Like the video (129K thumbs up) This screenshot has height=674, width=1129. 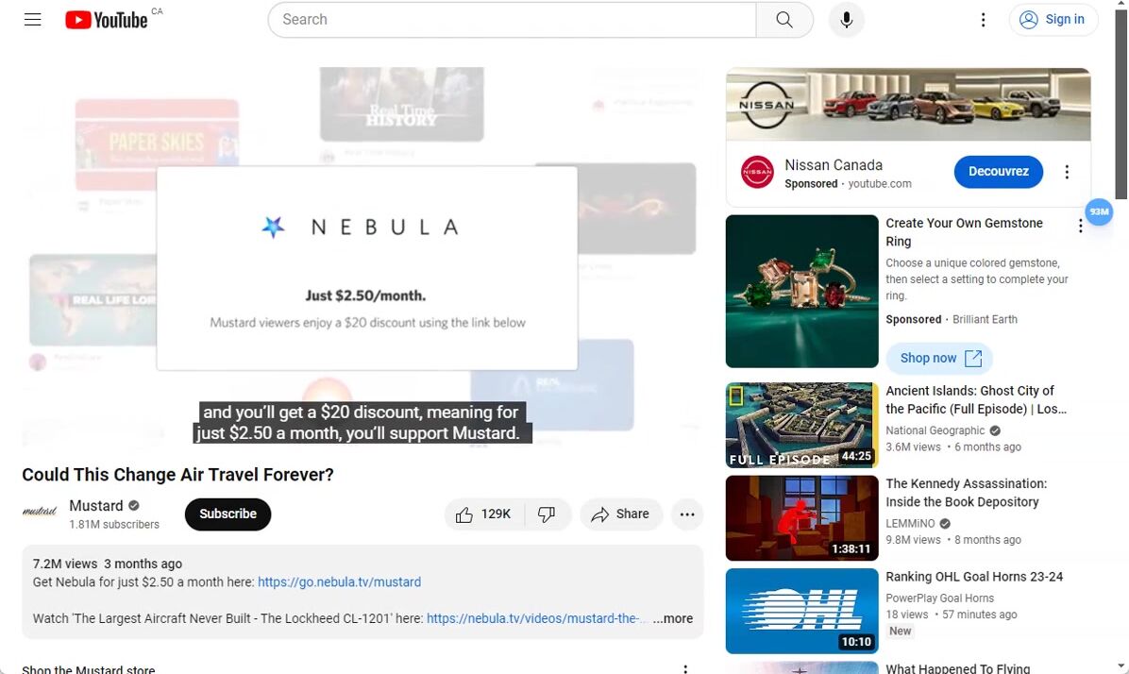(x=484, y=514)
